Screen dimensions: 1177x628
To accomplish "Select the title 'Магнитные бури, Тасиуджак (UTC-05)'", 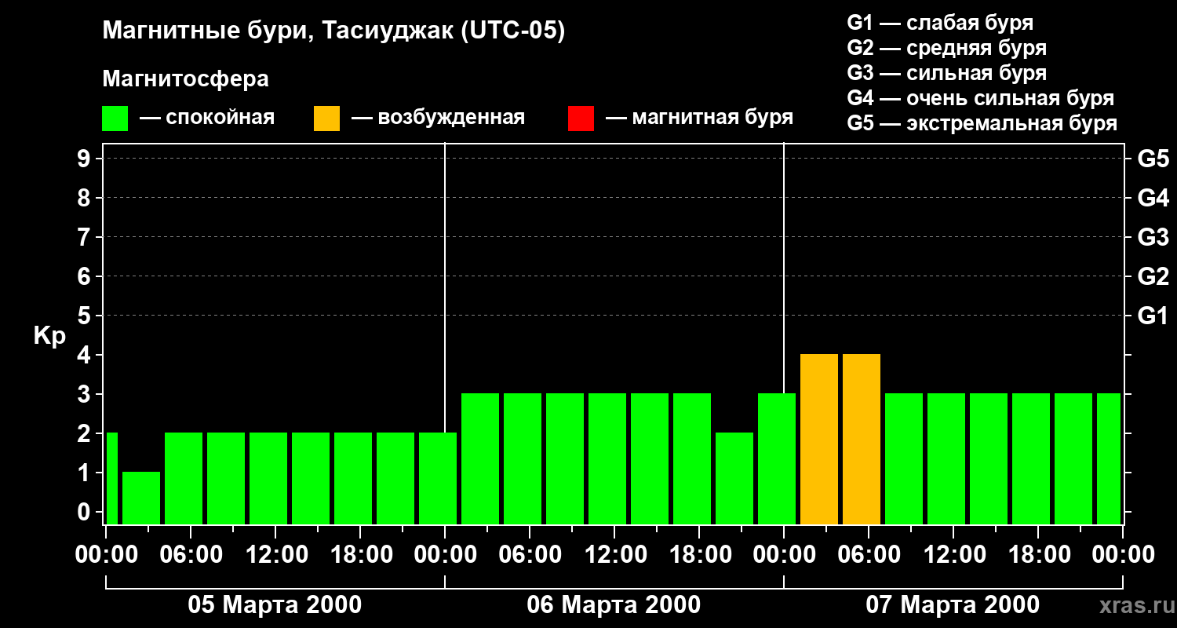I will point(333,31).
